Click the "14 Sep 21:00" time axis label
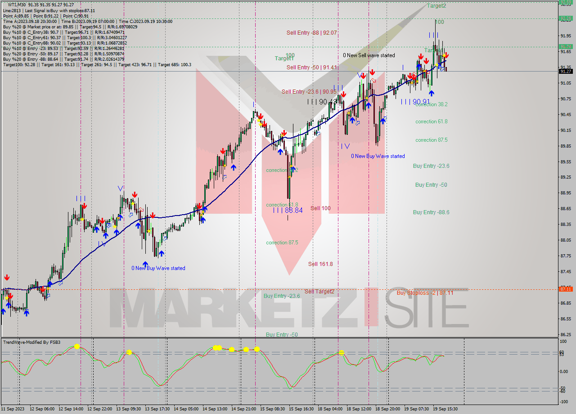Screen dimensions: 576x414 [x=244, y=409]
